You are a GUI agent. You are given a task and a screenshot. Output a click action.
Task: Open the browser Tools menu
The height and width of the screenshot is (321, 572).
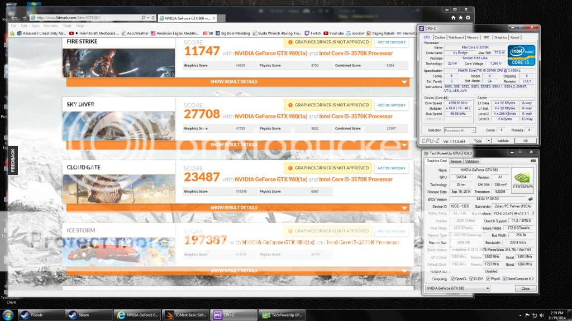(67, 26)
